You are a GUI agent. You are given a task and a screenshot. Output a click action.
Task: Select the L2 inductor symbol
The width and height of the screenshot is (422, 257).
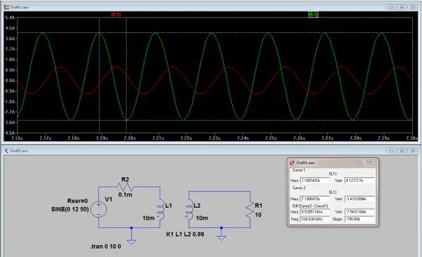pos(189,210)
